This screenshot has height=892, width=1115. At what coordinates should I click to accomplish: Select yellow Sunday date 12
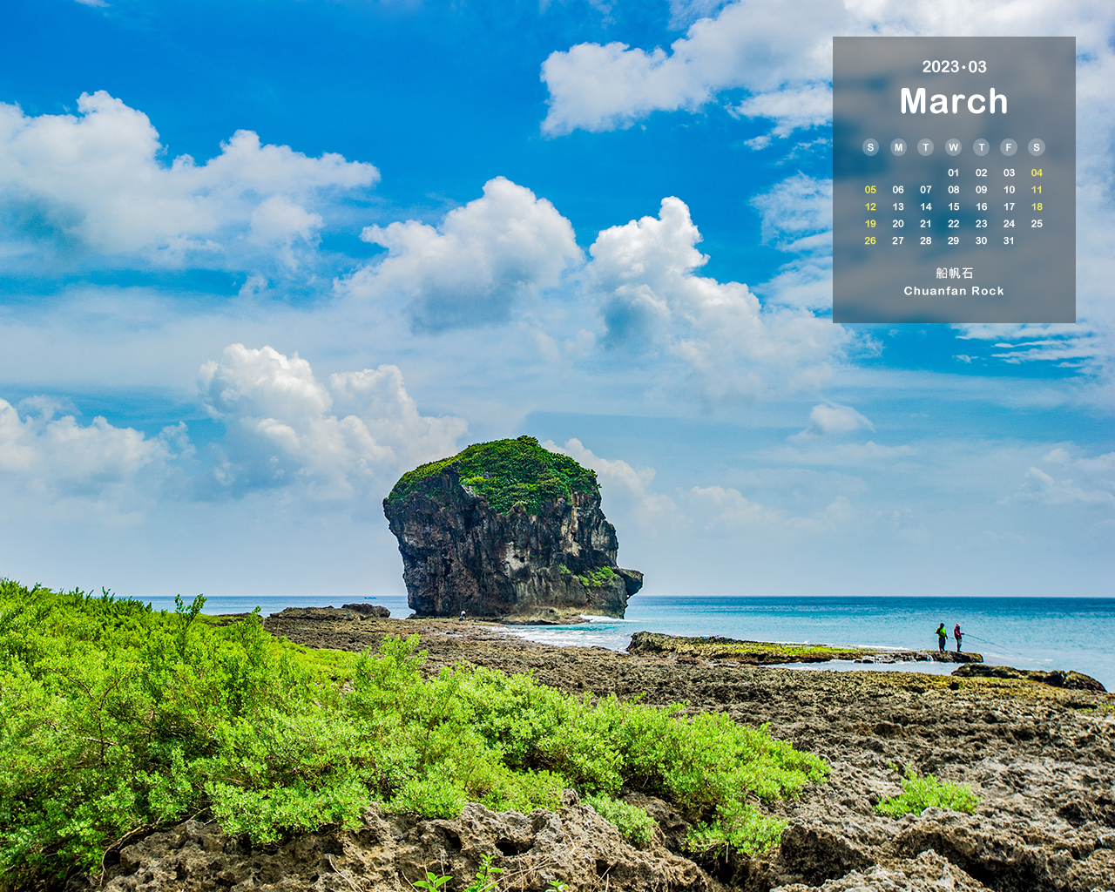(x=870, y=206)
